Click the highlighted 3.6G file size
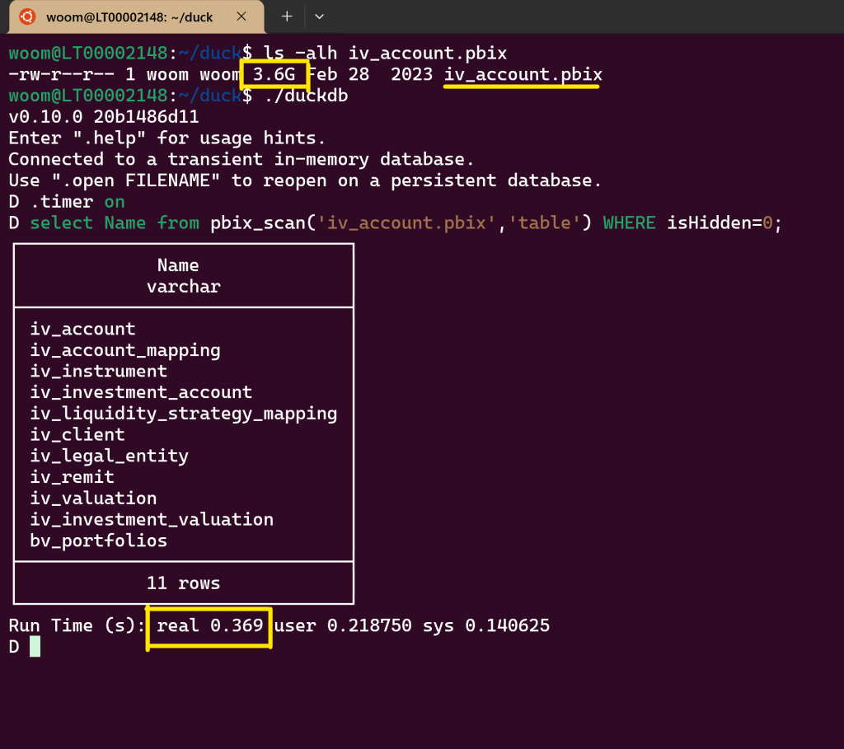Image resolution: width=844 pixels, height=749 pixels. (274, 75)
